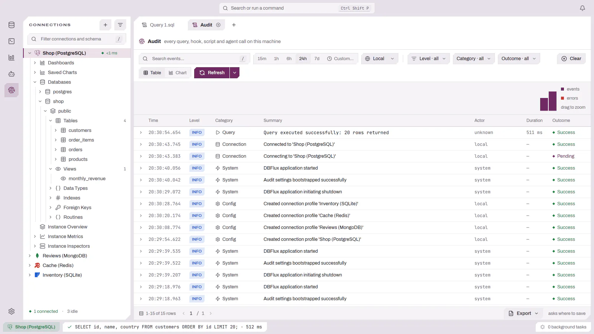The width and height of the screenshot is (594, 334).
Task: Click Shop (PostgreSQL) in status bar
Action: click(32, 327)
